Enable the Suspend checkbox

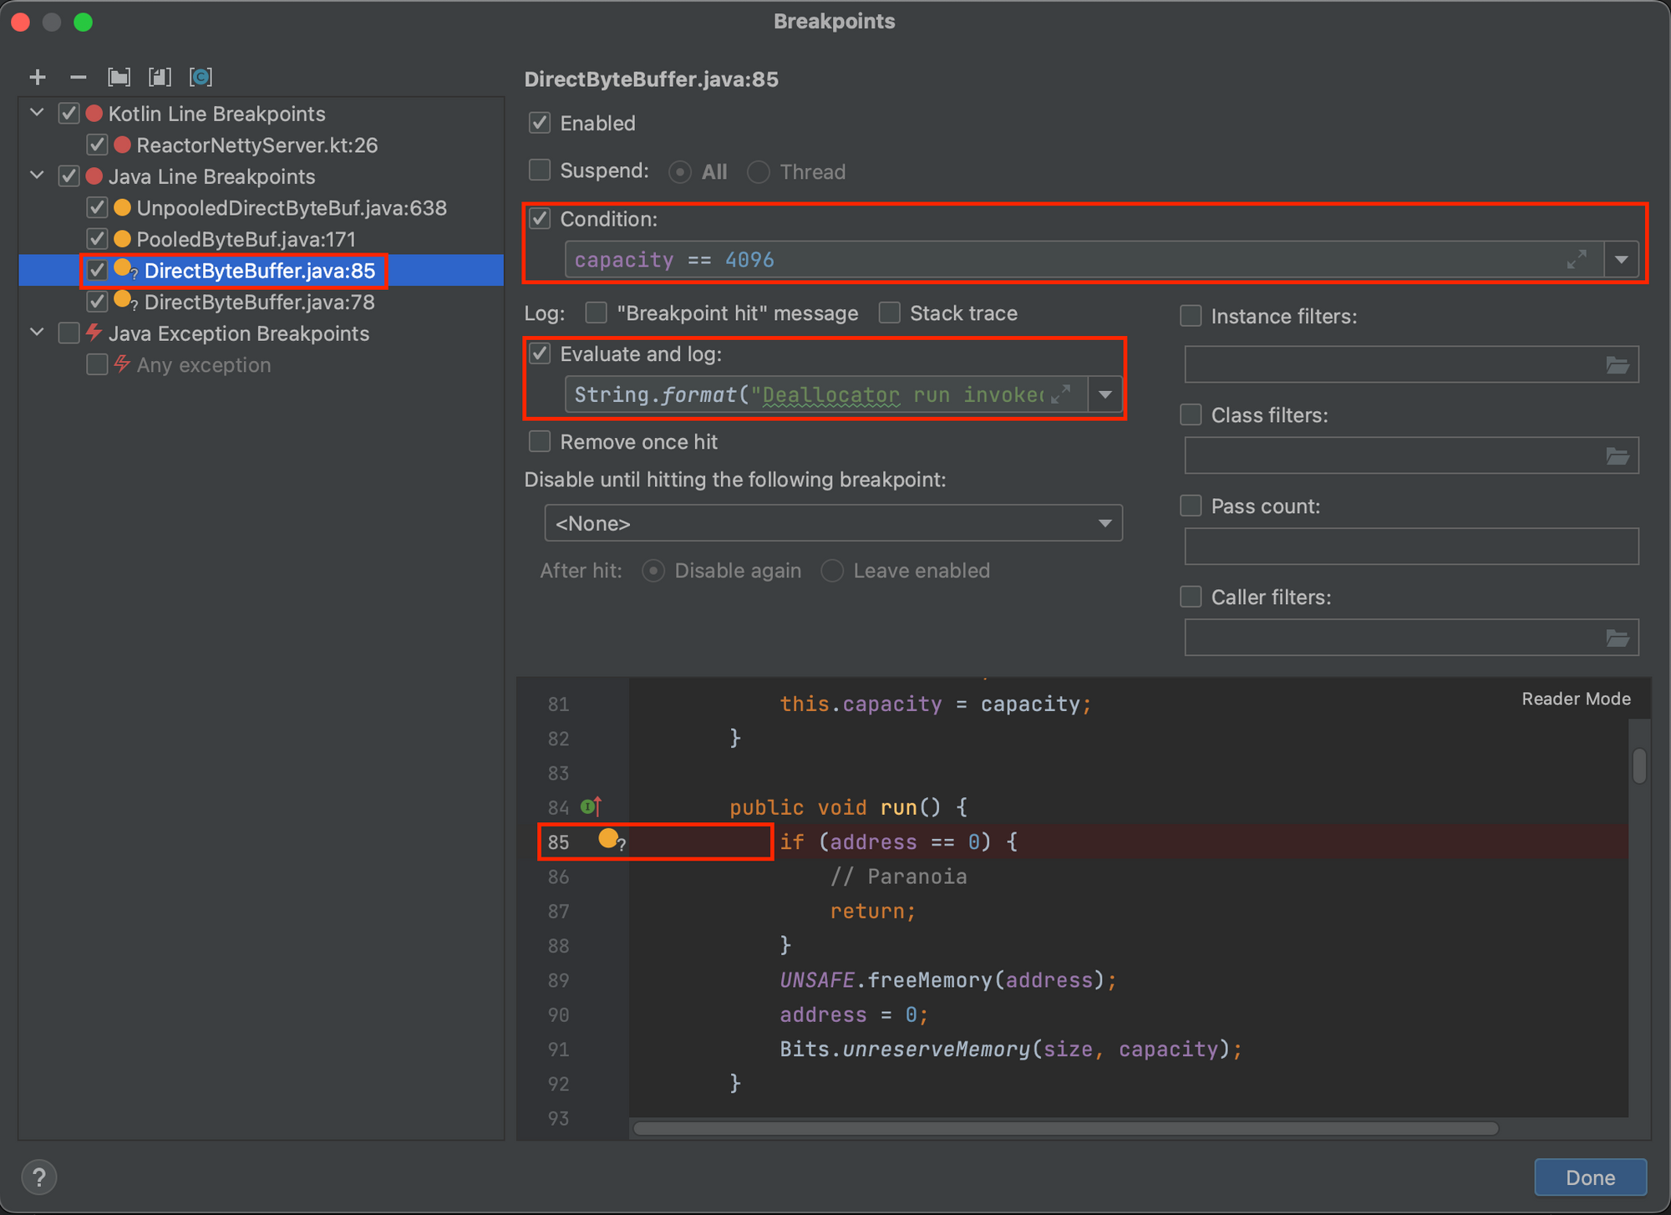[541, 170]
